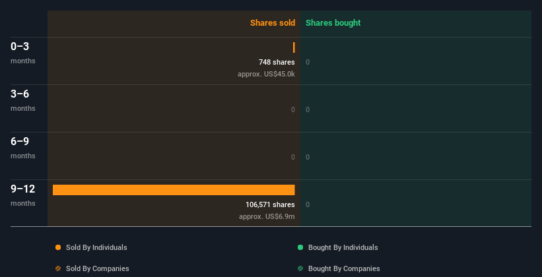The image size is (542, 277).
Task: Click the 748 shares value label
Action: click(x=277, y=62)
